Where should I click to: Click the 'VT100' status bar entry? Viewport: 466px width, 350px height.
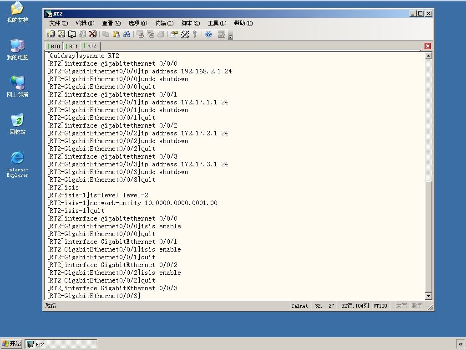(380, 306)
